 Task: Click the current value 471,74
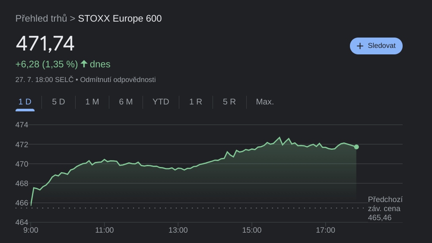pos(45,44)
